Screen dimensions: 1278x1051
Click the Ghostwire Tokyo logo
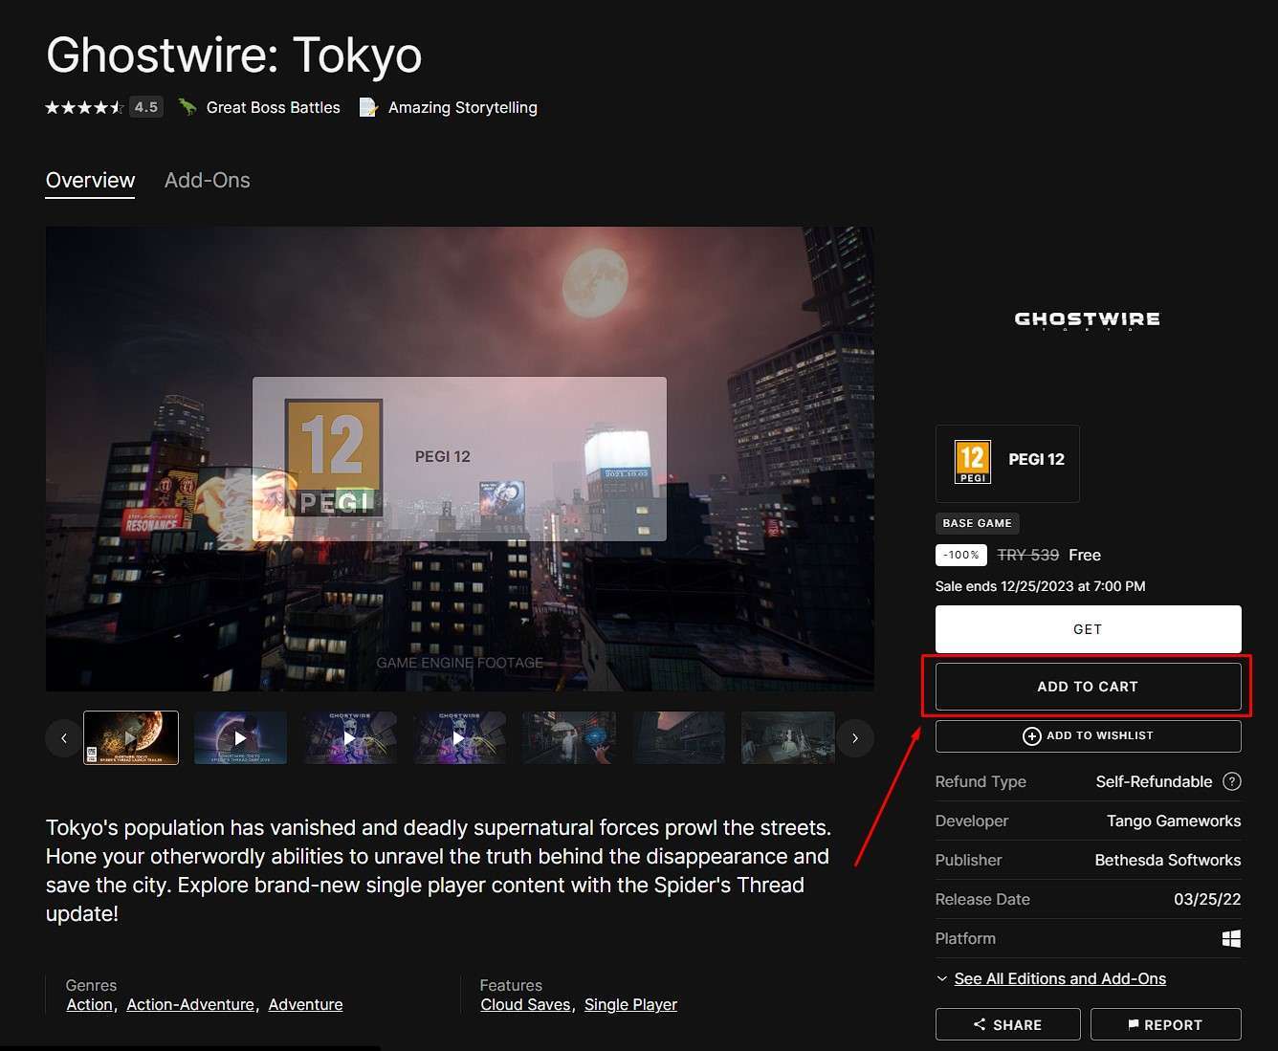(x=1087, y=319)
